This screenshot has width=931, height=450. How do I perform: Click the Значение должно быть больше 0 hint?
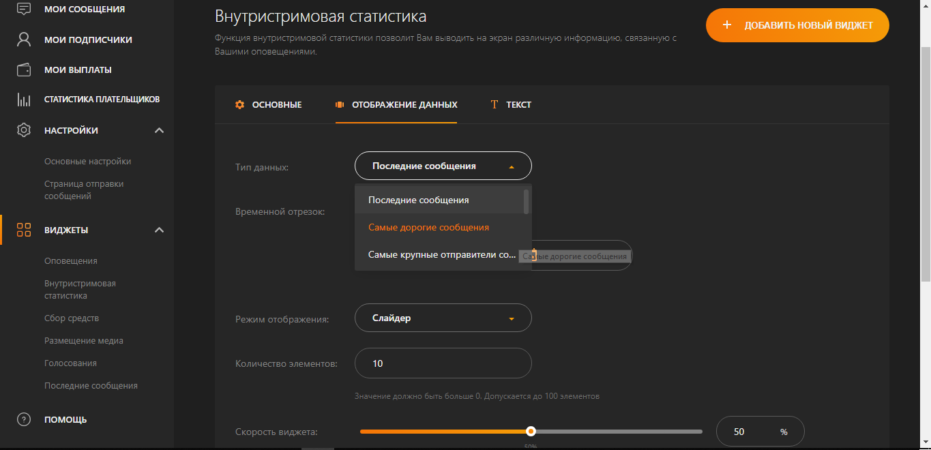click(x=477, y=395)
